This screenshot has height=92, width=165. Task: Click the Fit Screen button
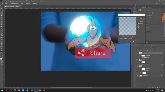[28, 4]
